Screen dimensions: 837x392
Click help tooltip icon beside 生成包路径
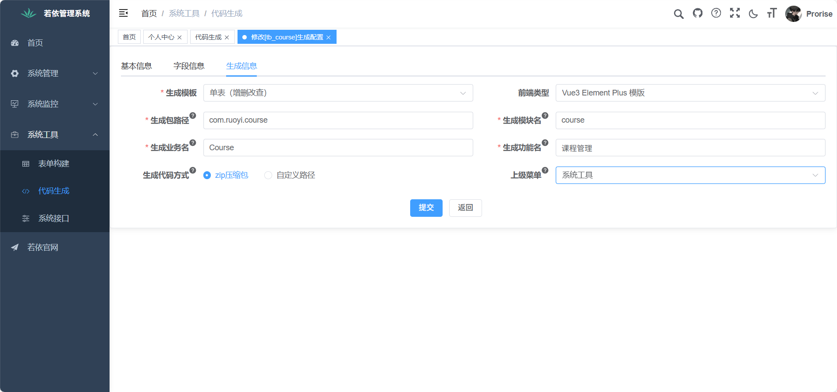[193, 116]
